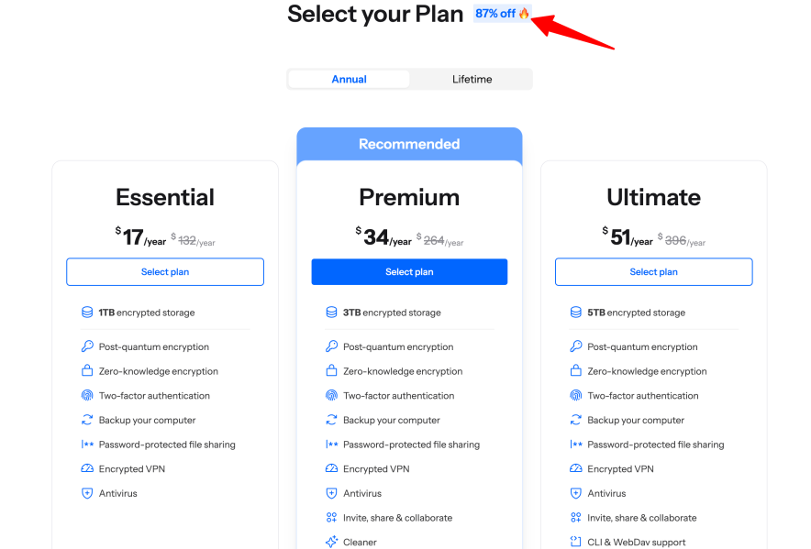Select the Ultimate plan
This screenshot has height=549, width=811.
[653, 272]
